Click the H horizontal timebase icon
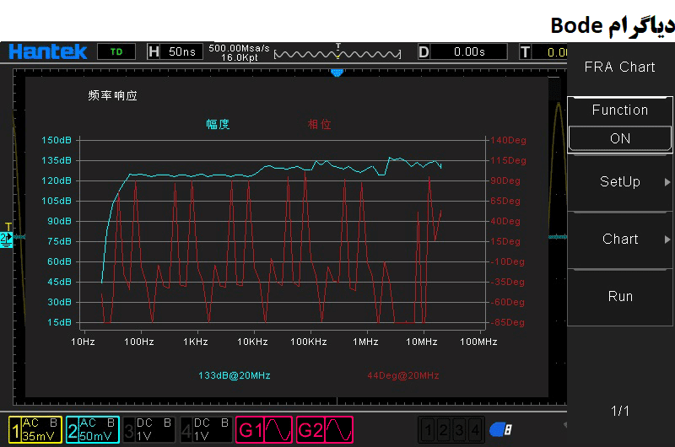The height and width of the screenshot is (447, 675). click(x=154, y=51)
